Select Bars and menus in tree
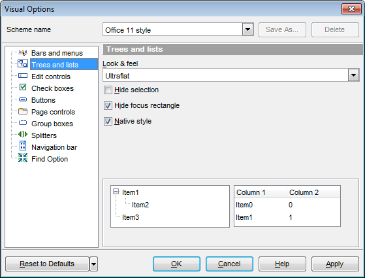The width and height of the screenshot is (365, 278). [x=57, y=53]
